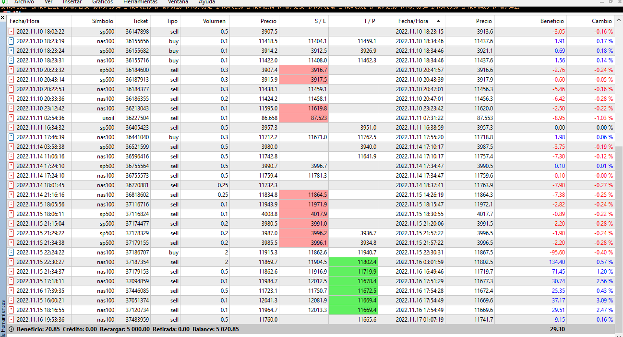Click the sell icon for ticket 36213043
623x337 pixels.
(12, 108)
